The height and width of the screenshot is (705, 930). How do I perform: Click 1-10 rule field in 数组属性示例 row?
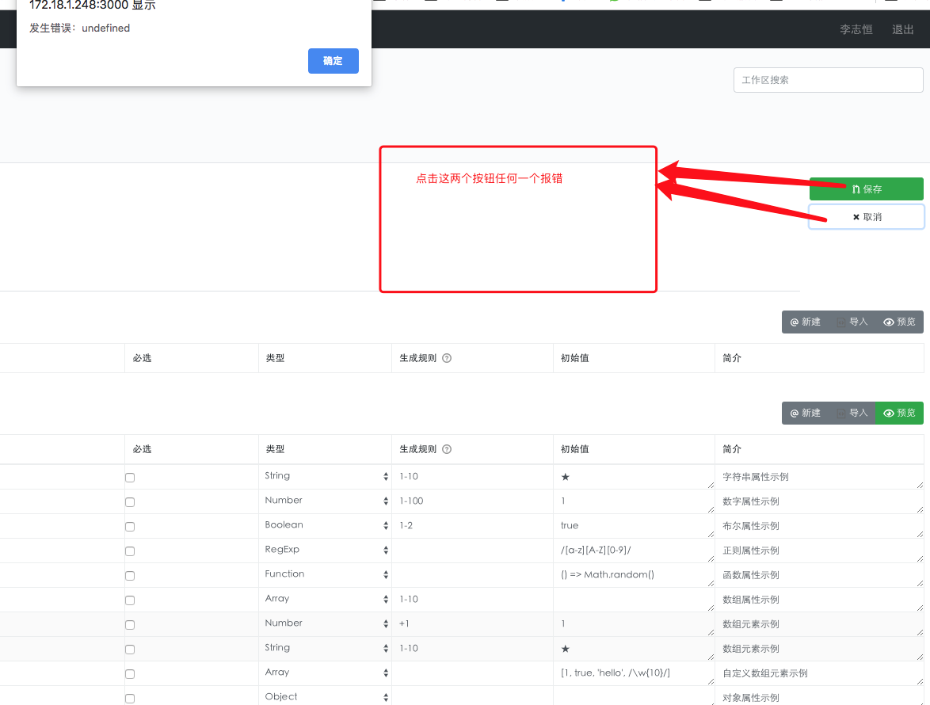pyautogui.click(x=472, y=600)
